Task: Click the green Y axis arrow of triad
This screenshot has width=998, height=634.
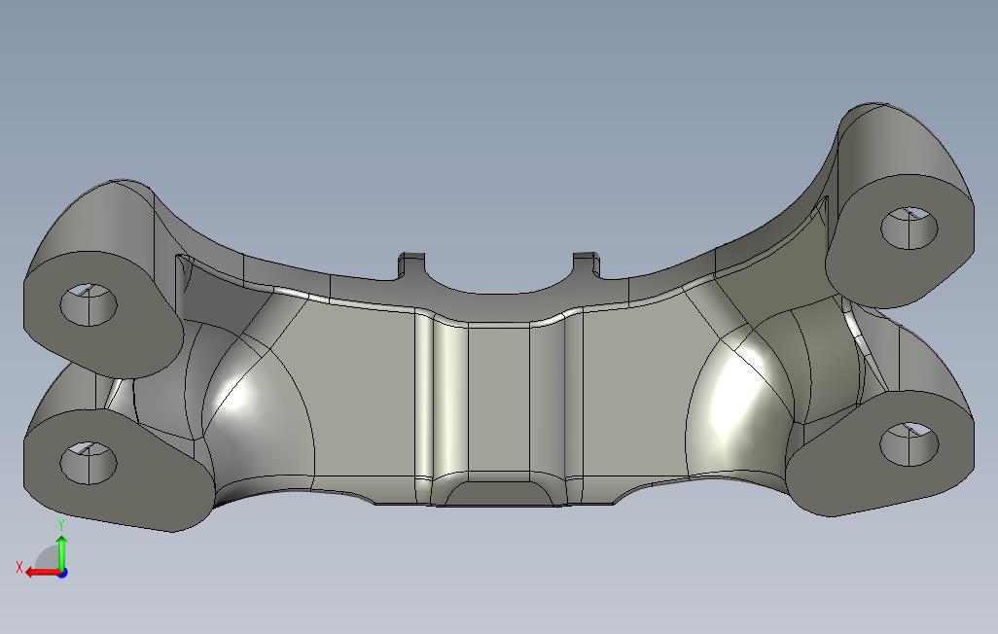Action: pyautogui.click(x=61, y=553)
